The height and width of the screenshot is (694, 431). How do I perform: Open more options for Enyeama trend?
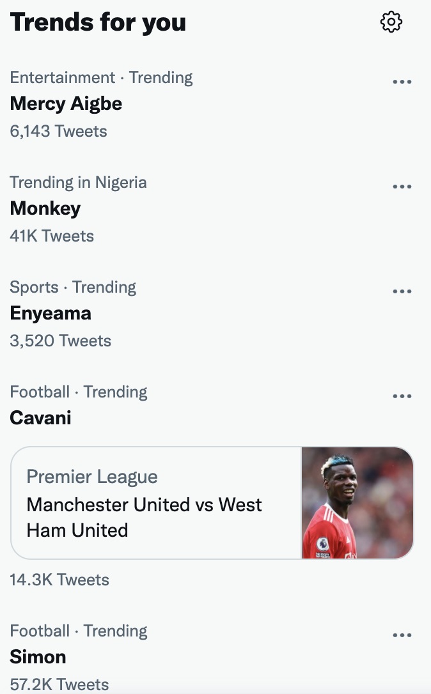click(402, 291)
